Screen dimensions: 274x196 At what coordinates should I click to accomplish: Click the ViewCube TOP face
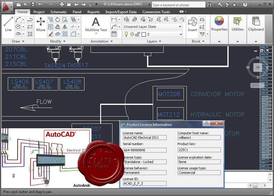(x=257, y=67)
